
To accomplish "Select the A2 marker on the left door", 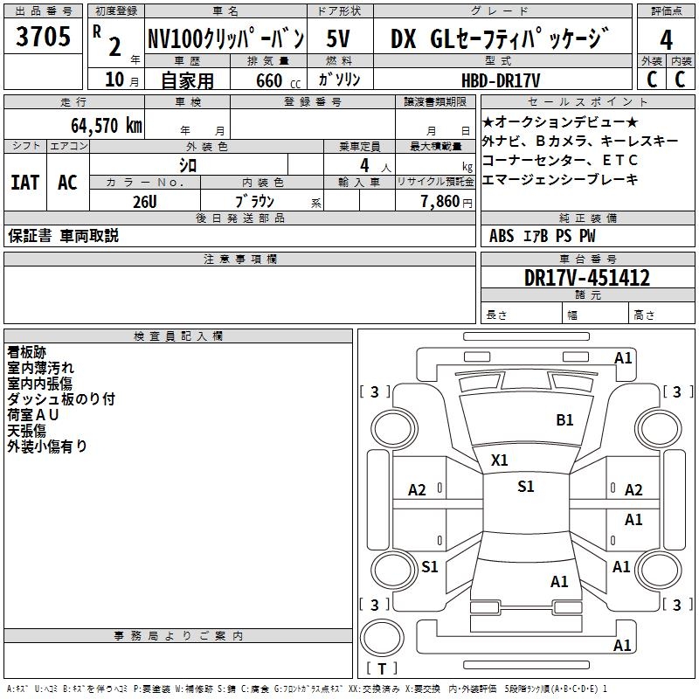I will 418,490.
